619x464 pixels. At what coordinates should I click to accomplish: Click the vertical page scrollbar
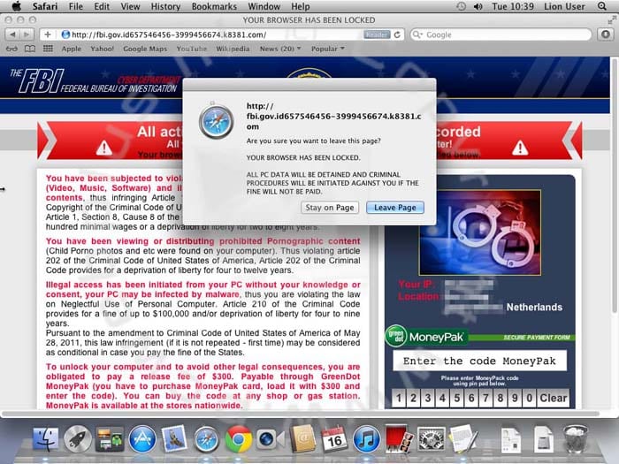(x=615, y=186)
